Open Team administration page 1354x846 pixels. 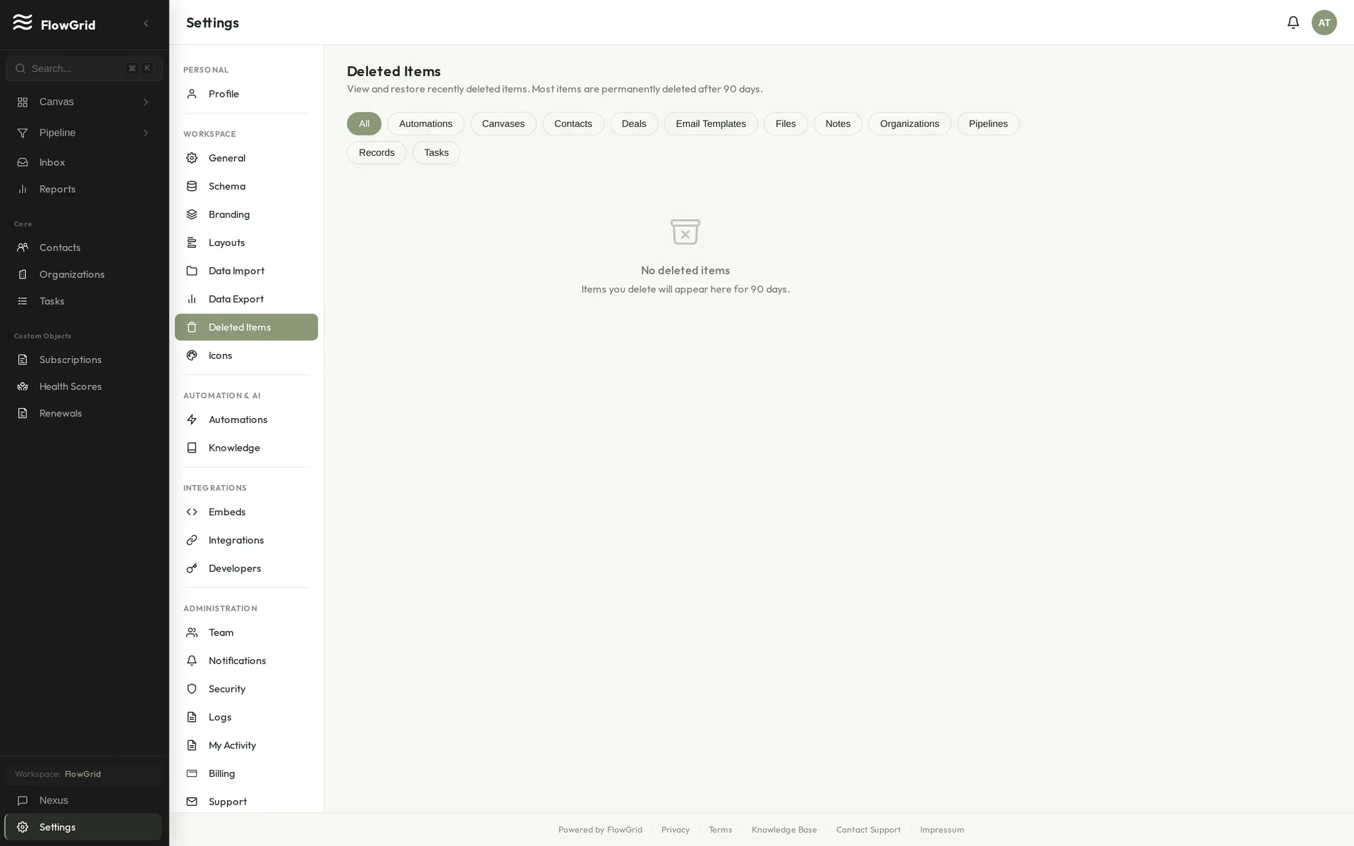point(246,633)
